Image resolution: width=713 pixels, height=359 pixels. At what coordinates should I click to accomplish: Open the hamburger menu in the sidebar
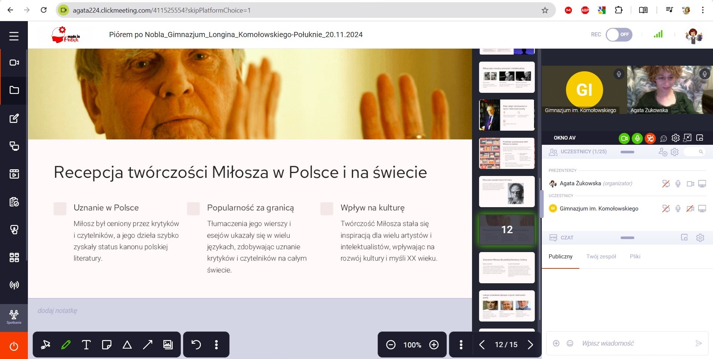tap(14, 36)
